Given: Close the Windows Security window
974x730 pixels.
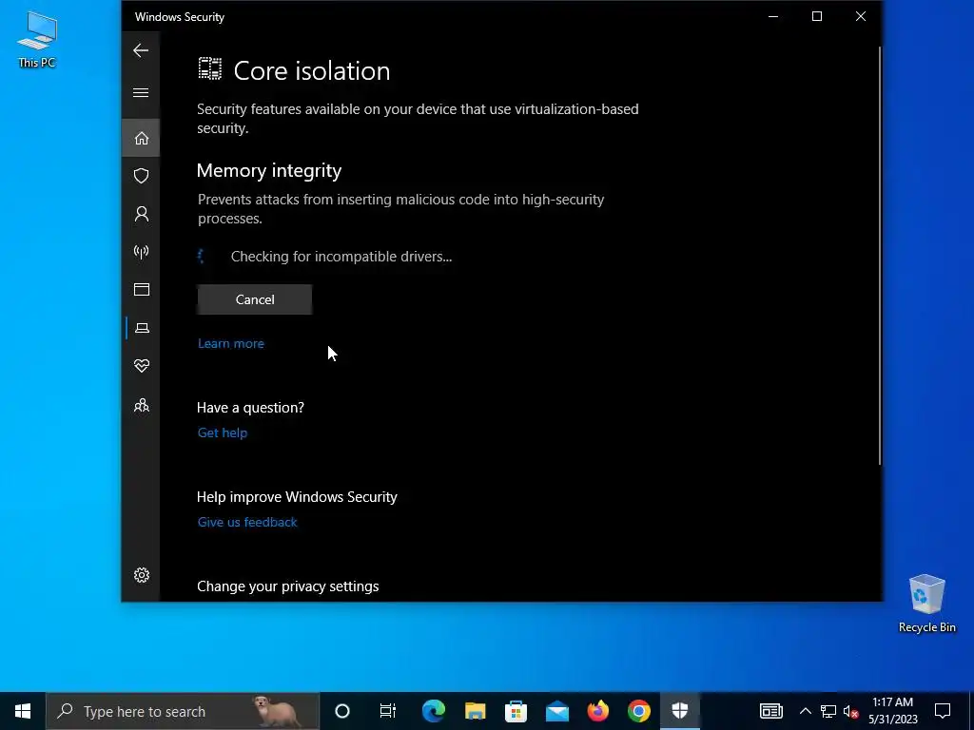Looking at the screenshot, I should 860,17.
